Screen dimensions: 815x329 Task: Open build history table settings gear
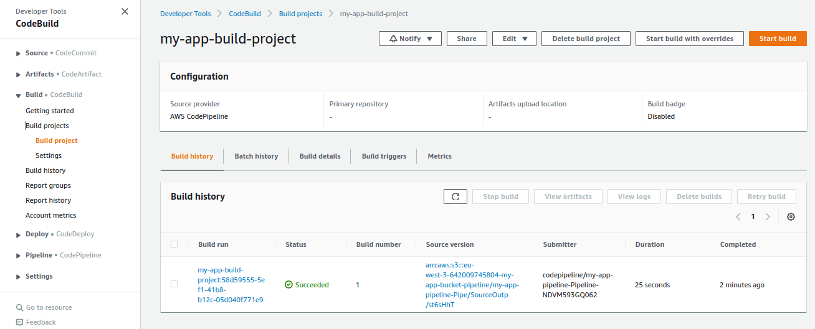791,217
